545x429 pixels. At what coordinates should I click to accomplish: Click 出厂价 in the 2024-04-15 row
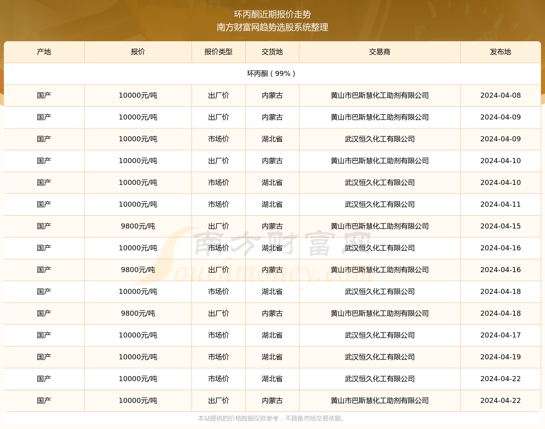[x=218, y=226]
